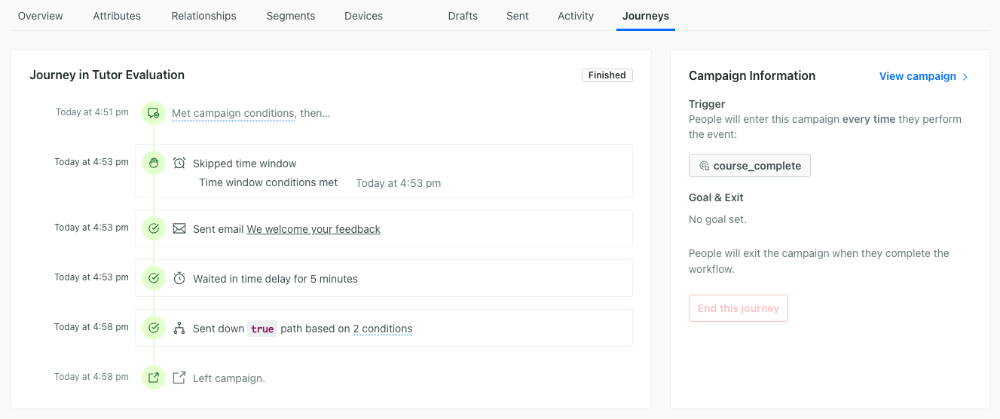Click the campaign conditions trigger icon
This screenshot has width=1000, height=419.
(x=154, y=114)
